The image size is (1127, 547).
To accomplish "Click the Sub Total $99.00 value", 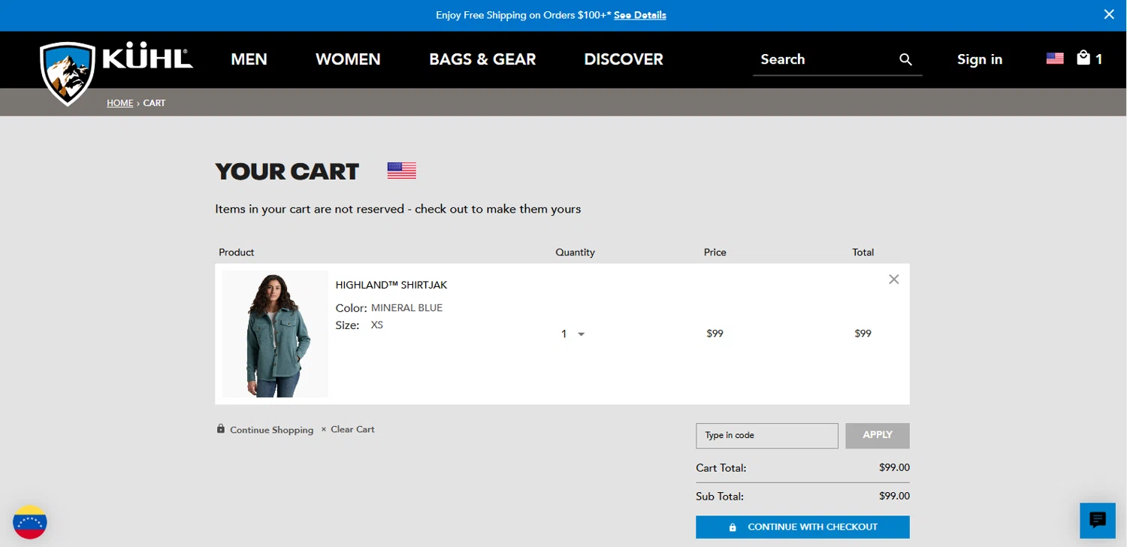I will coord(894,496).
